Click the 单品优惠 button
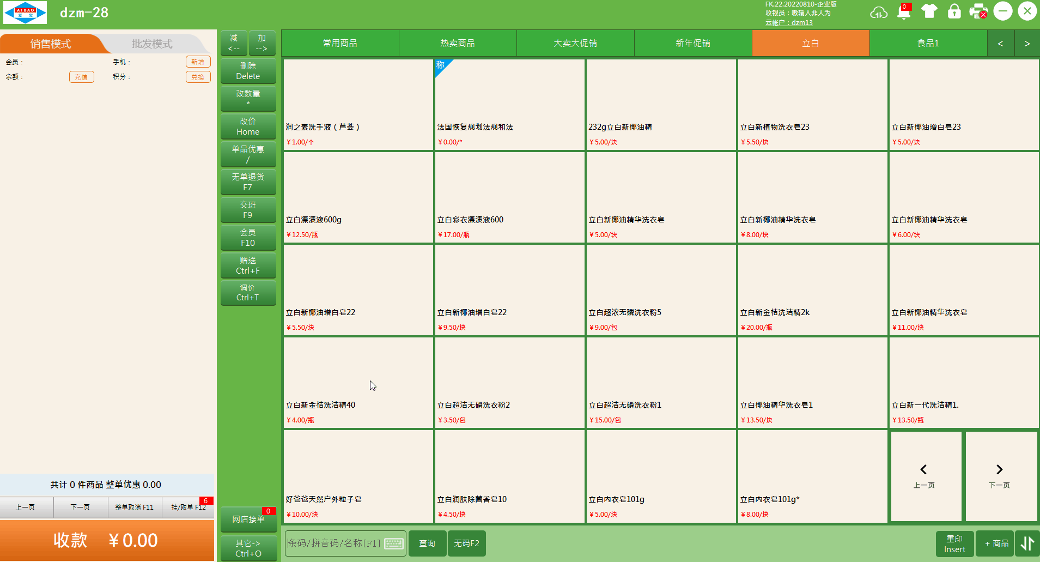 tap(248, 154)
